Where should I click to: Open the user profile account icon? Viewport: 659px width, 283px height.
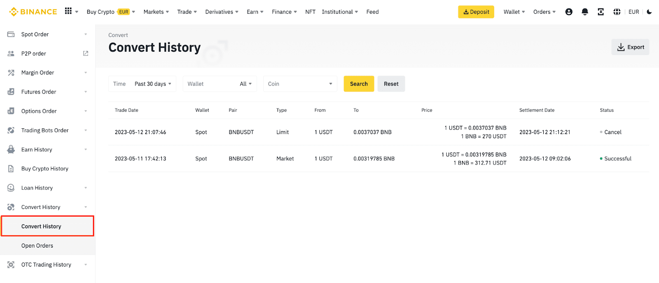[569, 12]
